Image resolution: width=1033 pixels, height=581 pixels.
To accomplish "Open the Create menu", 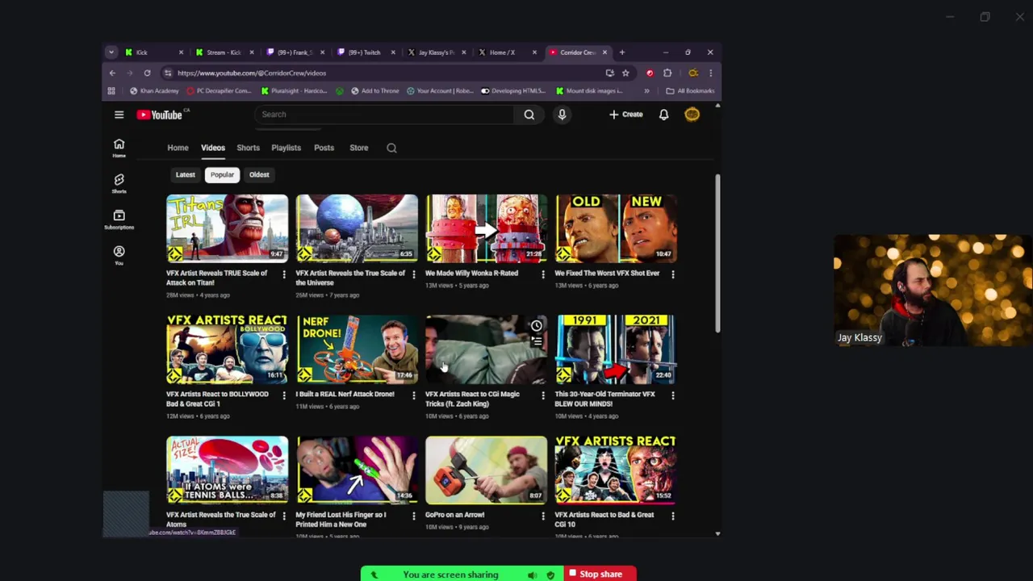I will [x=625, y=115].
